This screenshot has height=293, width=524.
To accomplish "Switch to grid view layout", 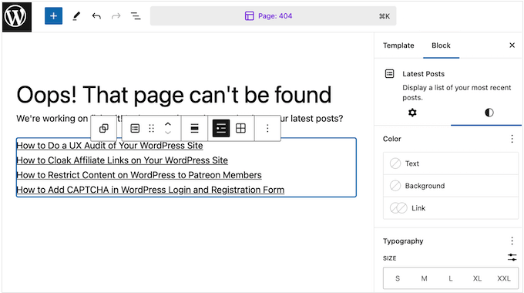I will pos(240,128).
